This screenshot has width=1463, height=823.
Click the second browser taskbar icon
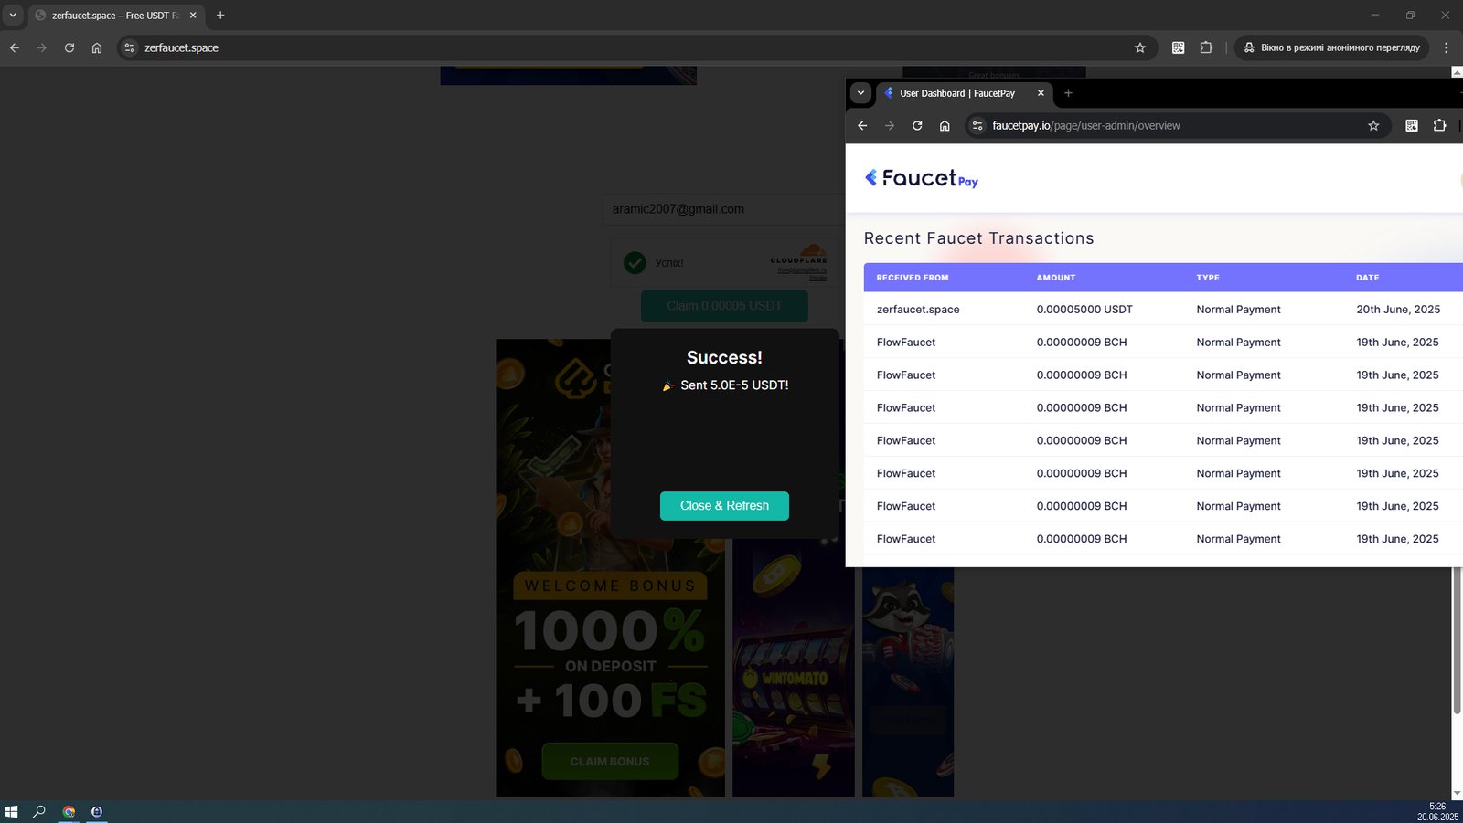[x=97, y=811]
